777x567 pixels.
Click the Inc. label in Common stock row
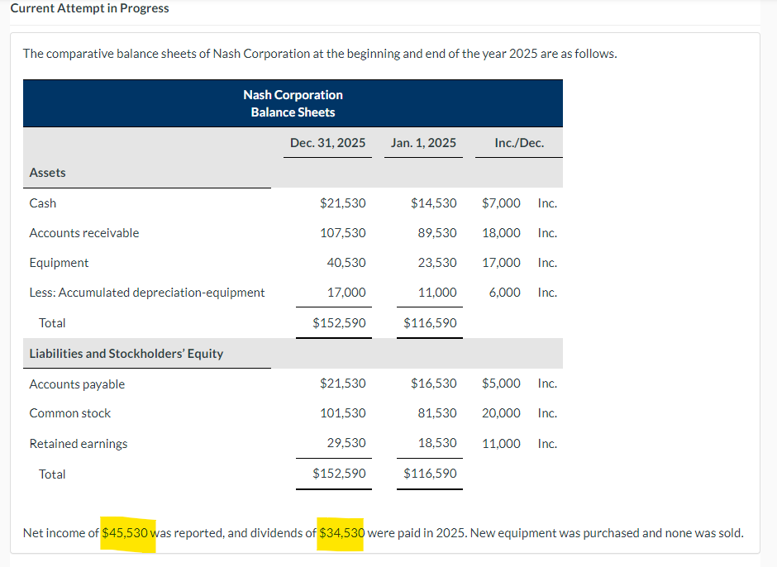547,413
